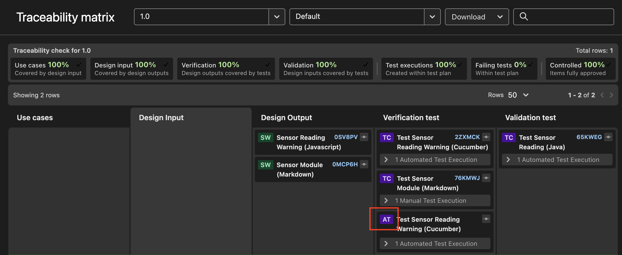
Task: Click the Design input 100% check card
Action: (x=132, y=69)
